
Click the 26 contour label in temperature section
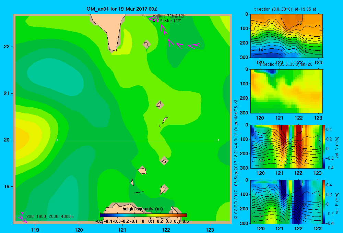pos(299,23)
